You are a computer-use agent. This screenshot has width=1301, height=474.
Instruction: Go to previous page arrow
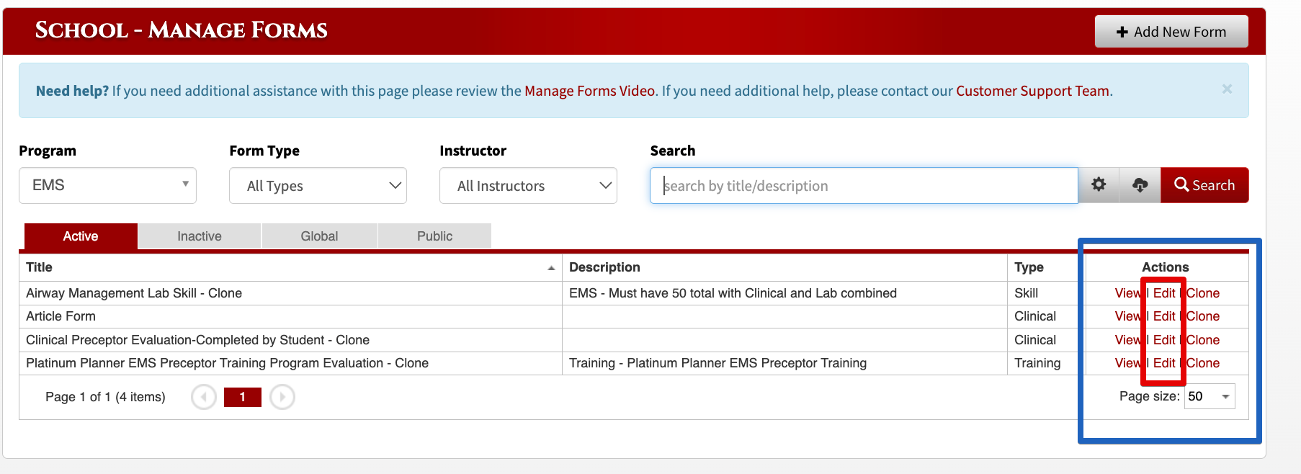(204, 397)
